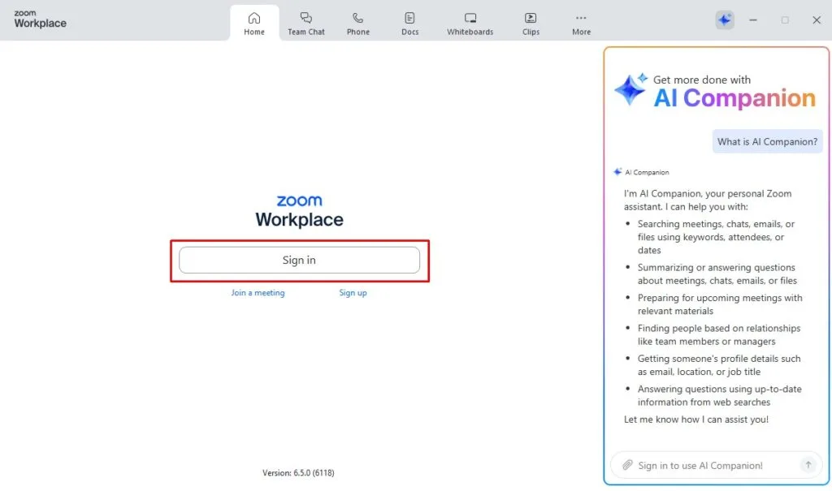Screen dimensions: 832x491
Task: Click the Home house icon
Action: pos(254,16)
